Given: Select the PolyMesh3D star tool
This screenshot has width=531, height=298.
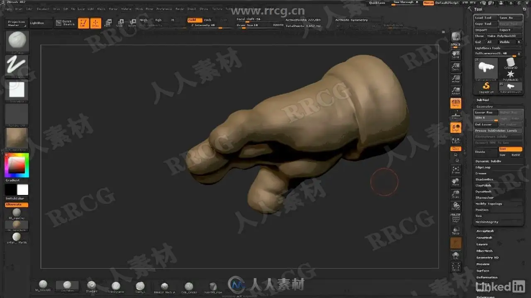Looking at the screenshot, I should 511,75.
